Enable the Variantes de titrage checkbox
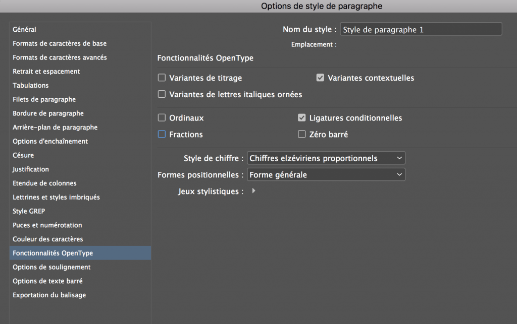 162,78
